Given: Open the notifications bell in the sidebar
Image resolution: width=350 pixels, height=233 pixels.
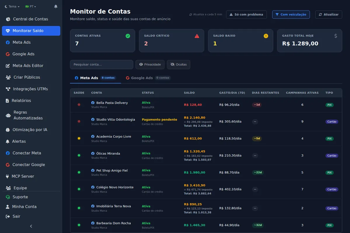Looking at the screenshot, I should click(x=56, y=6).
